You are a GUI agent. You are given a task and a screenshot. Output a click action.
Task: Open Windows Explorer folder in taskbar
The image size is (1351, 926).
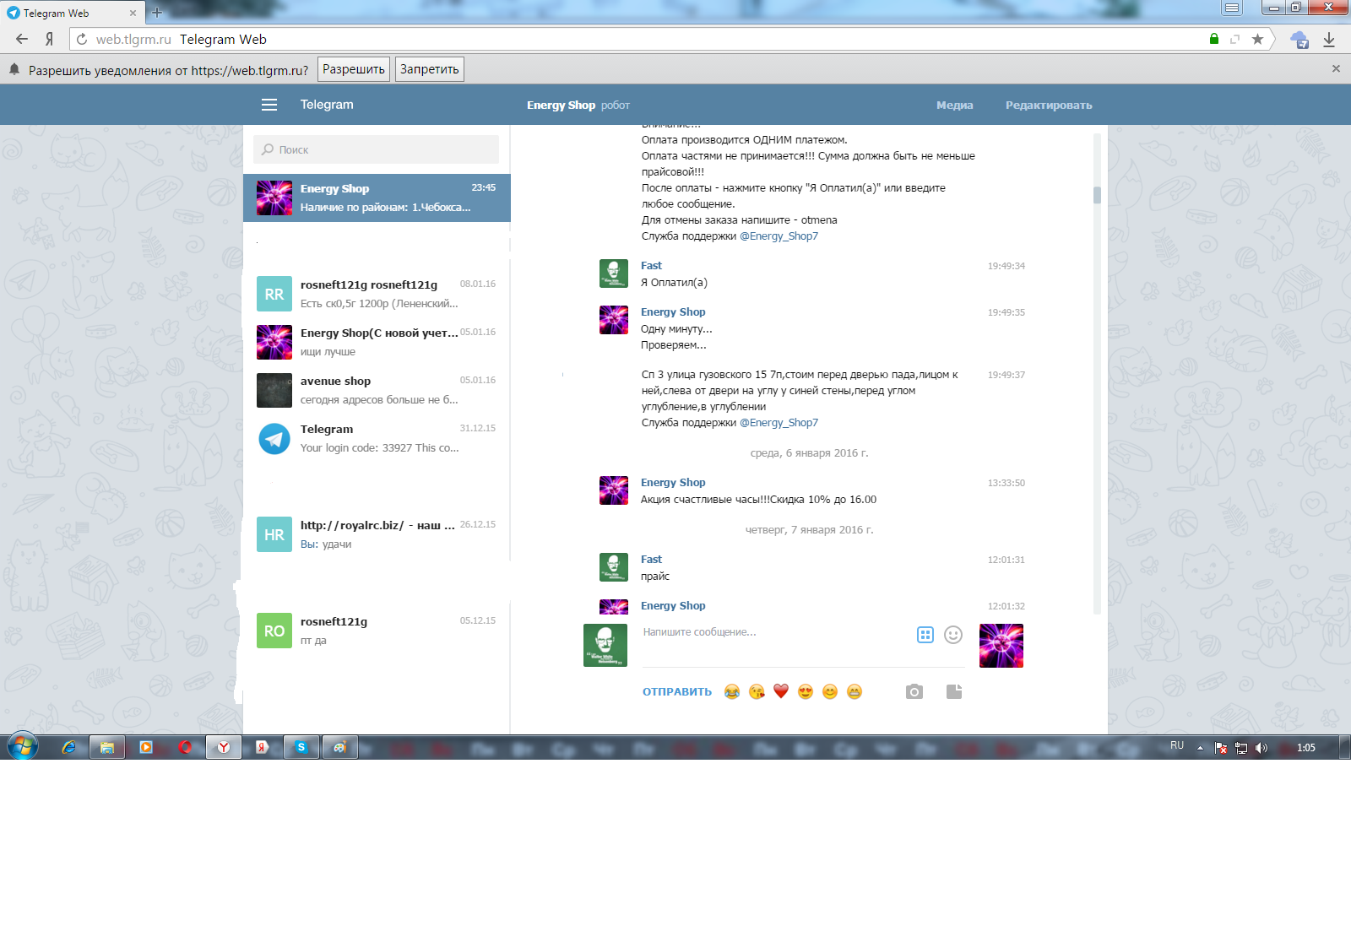107,747
